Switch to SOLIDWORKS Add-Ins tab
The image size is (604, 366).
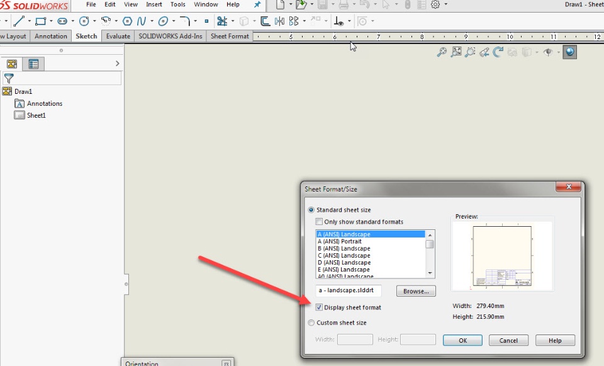(x=171, y=37)
